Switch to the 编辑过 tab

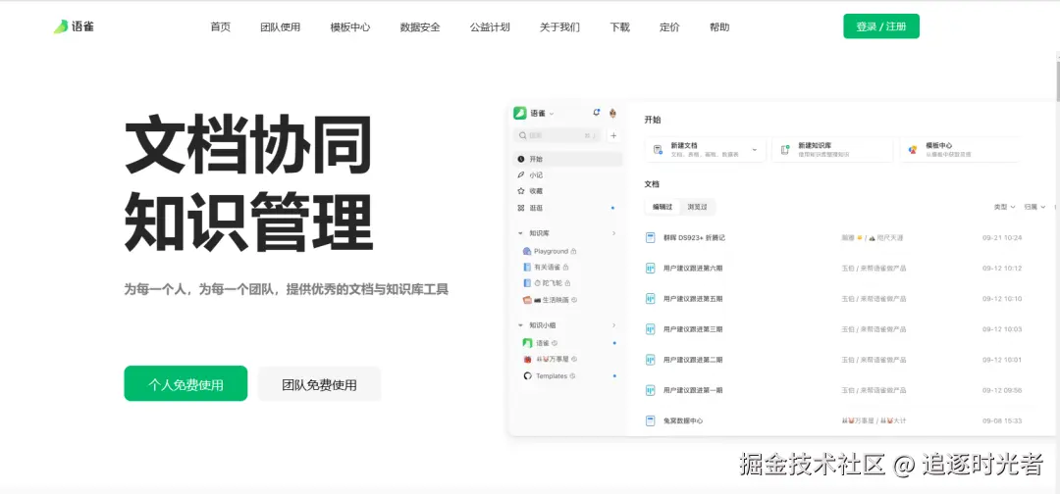pyautogui.click(x=662, y=207)
